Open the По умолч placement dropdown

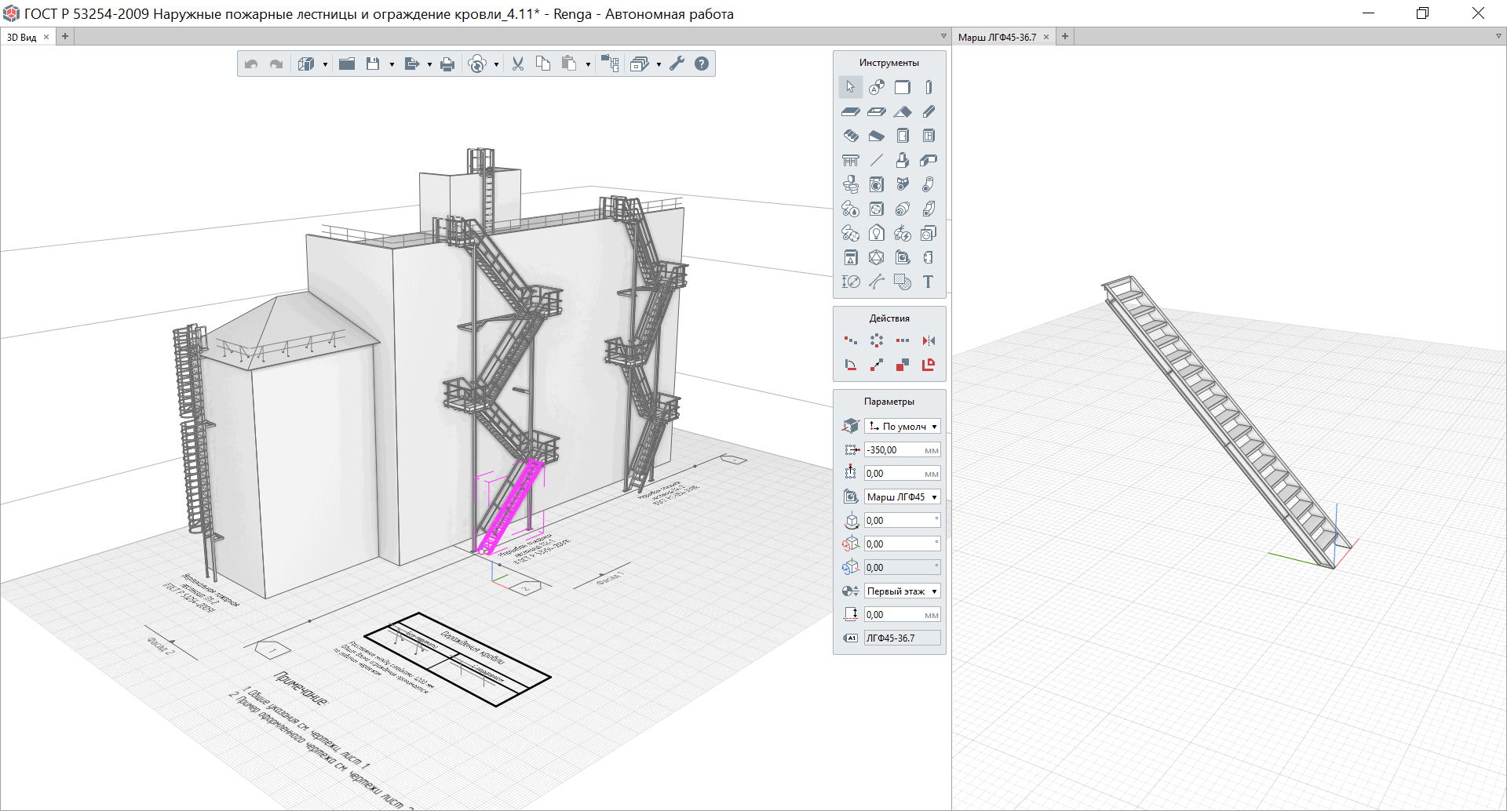(x=903, y=427)
